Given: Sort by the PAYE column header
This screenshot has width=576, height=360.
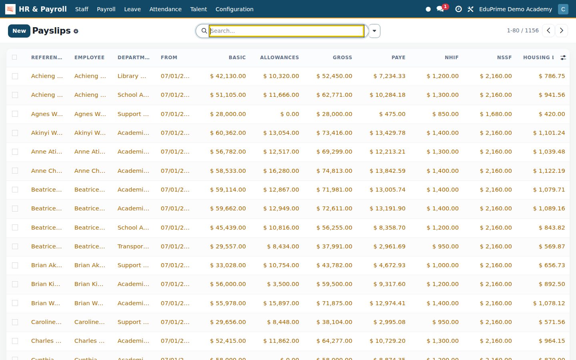Looking at the screenshot, I should (398, 58).
